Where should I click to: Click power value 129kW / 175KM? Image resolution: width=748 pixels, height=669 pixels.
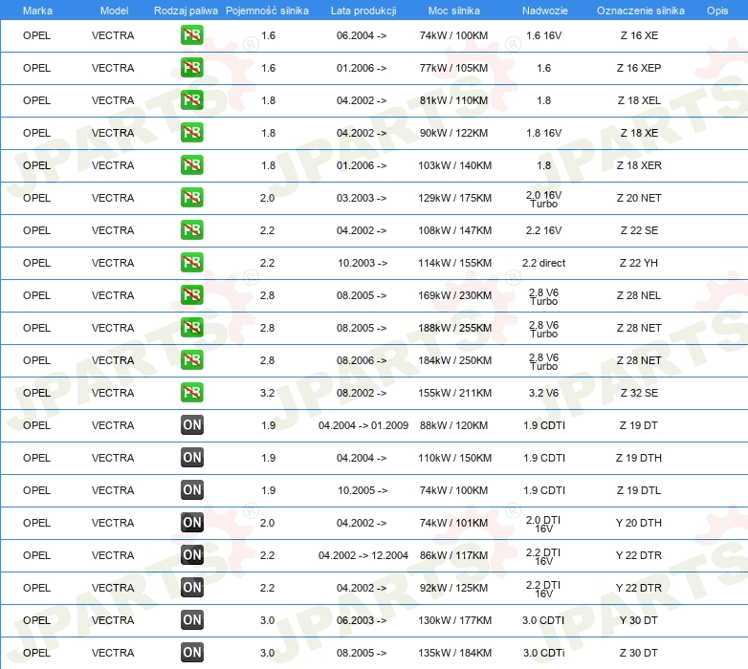click(454, 198)
